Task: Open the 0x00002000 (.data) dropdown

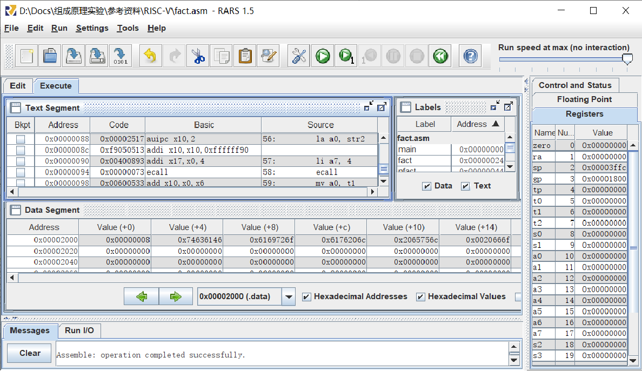Action: click(x=289, y=296)
